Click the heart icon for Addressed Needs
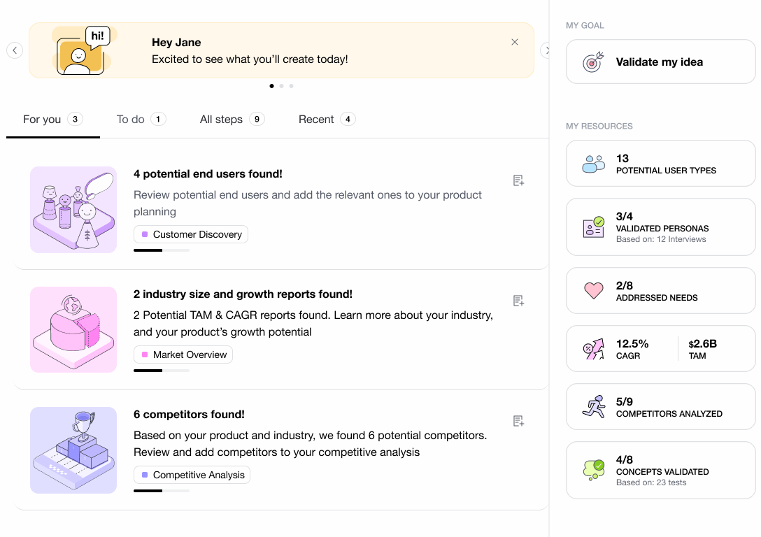 click(x=593, y=291)
